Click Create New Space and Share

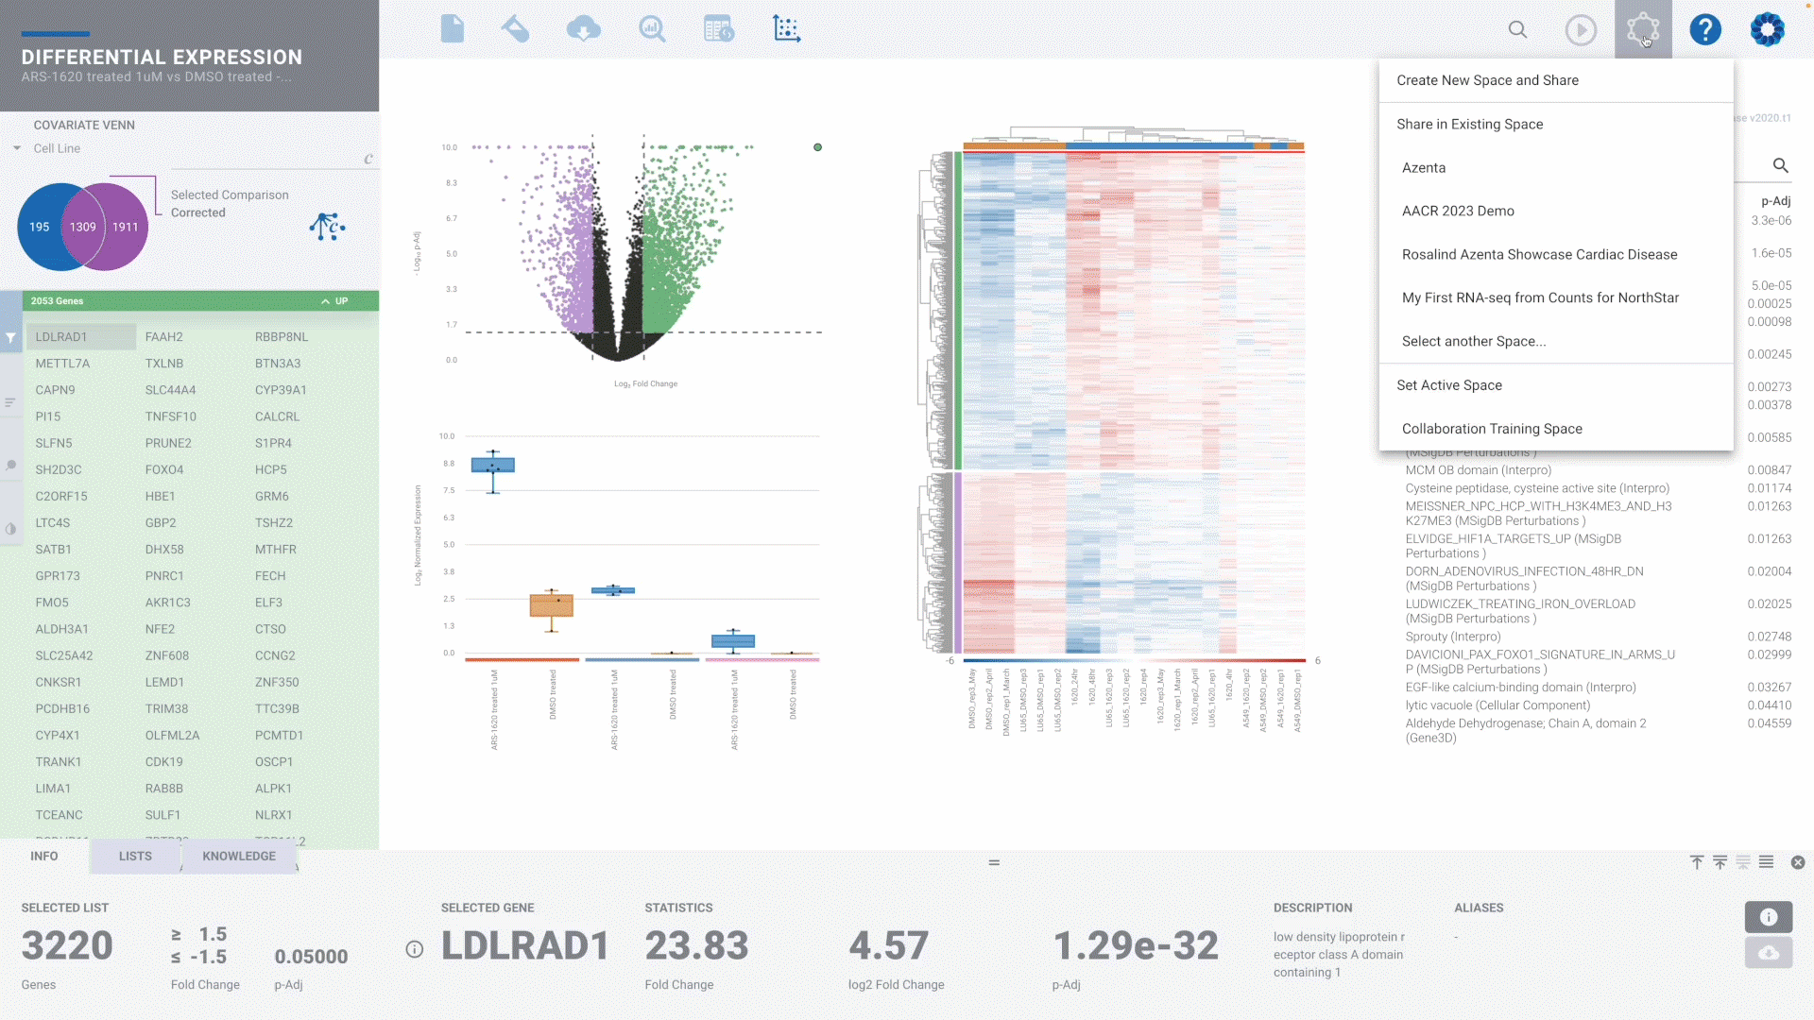1488,79
